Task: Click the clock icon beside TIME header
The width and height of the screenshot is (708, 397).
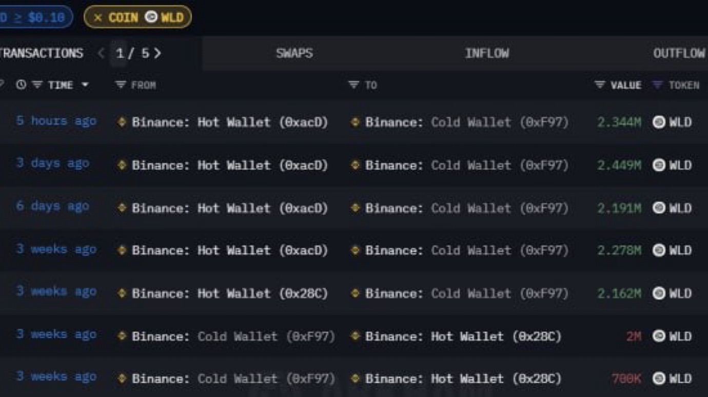Action: 21,85
